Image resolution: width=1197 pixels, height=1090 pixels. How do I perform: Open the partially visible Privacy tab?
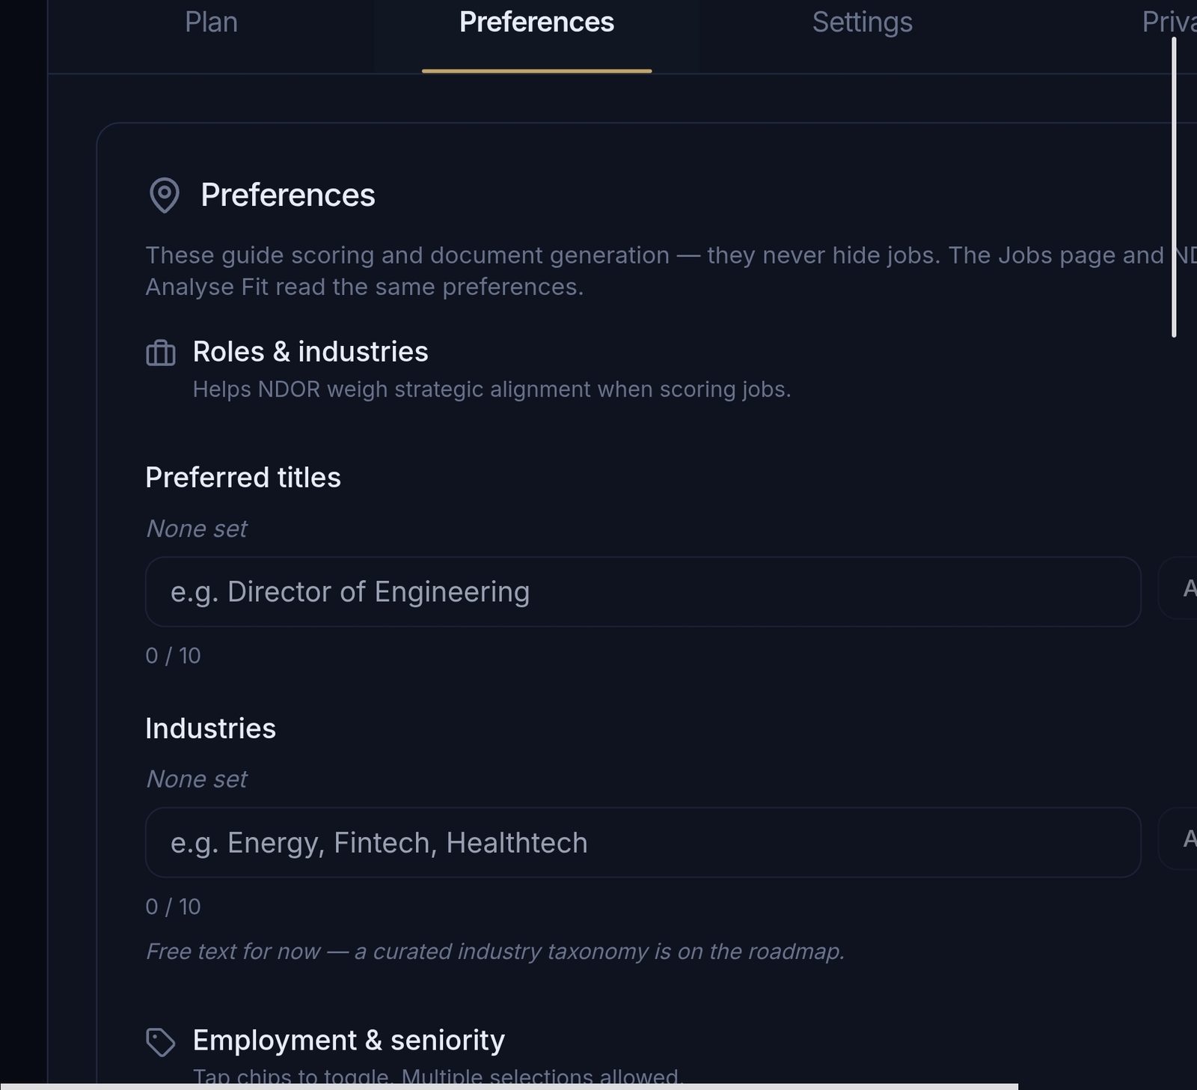(x=1170, y=22)
